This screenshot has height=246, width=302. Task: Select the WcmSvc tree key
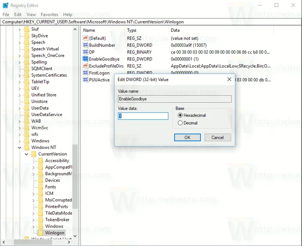coord(40,127)
